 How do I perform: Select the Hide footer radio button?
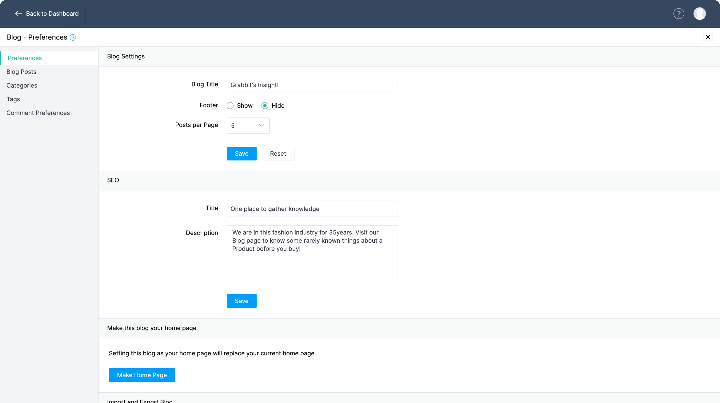[x=265, y=106]
